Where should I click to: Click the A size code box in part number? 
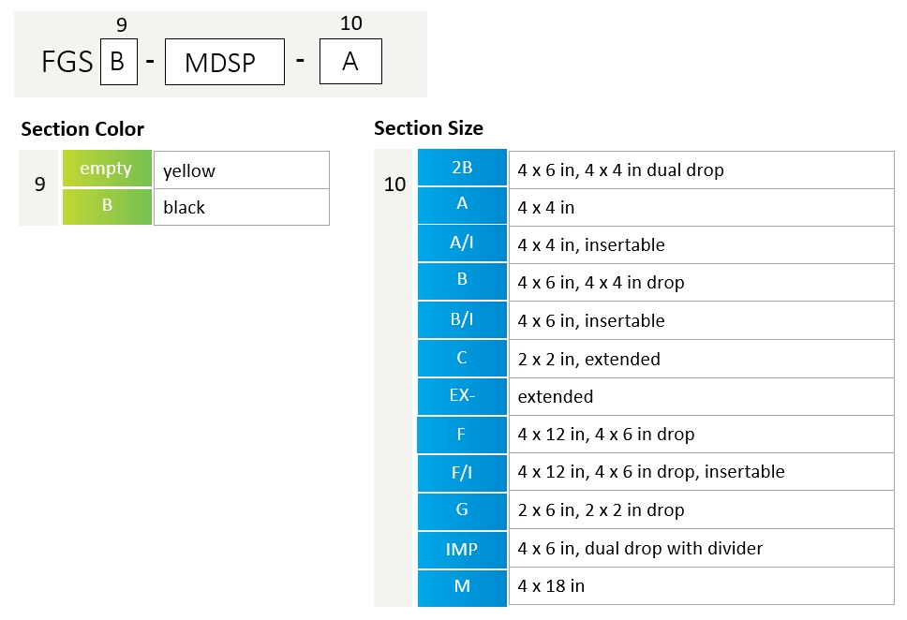(350, 61)
